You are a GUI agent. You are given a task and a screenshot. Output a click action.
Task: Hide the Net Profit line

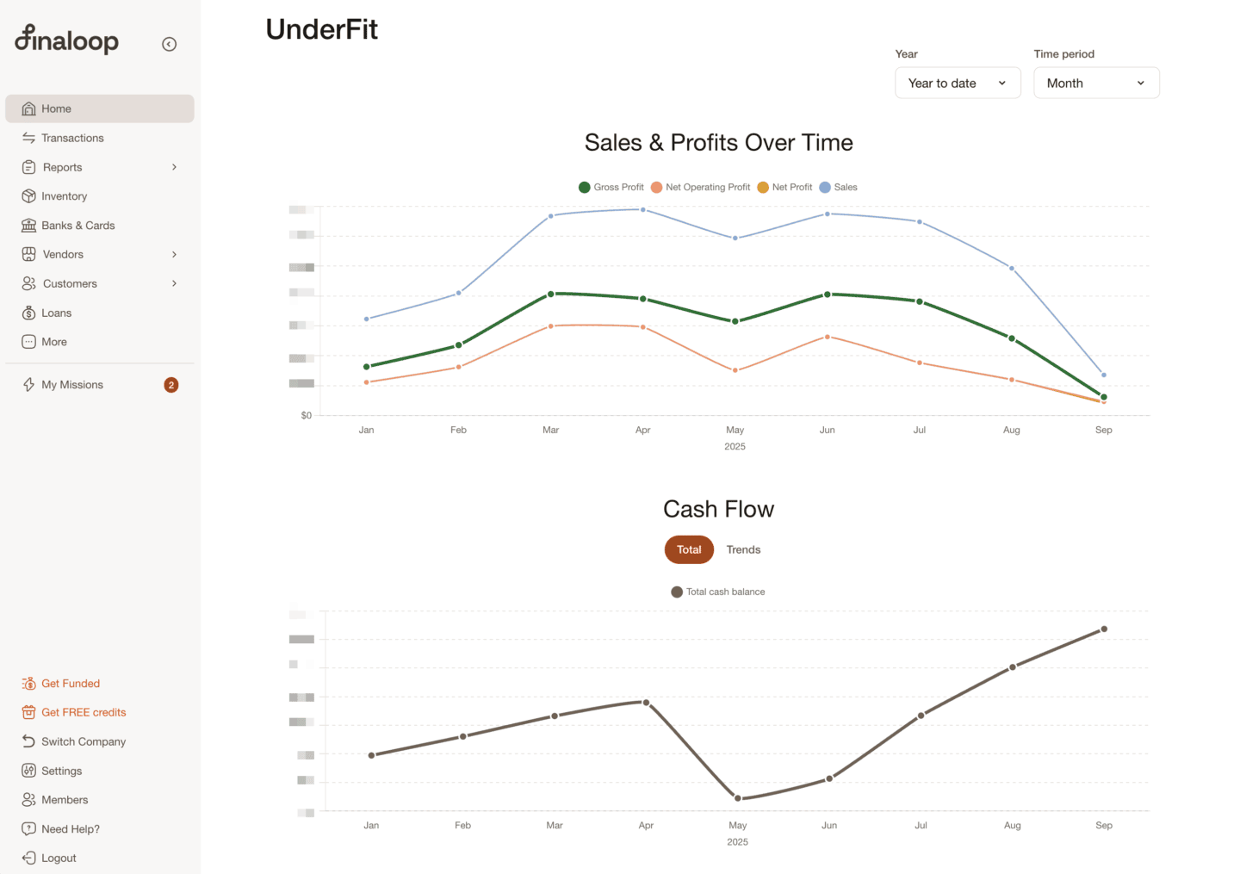pyautogui.click(x=784, y=187)
